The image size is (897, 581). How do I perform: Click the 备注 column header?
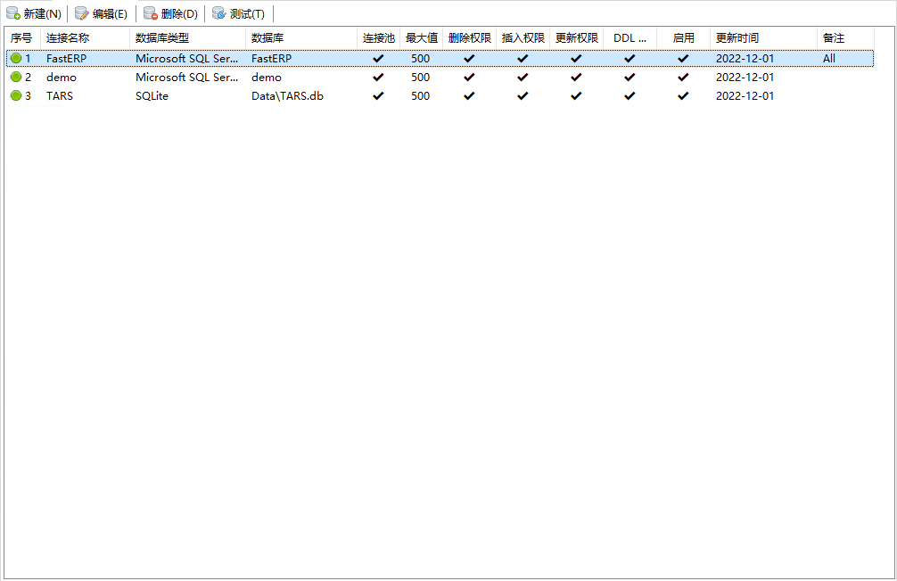click(x=845, y=38)
